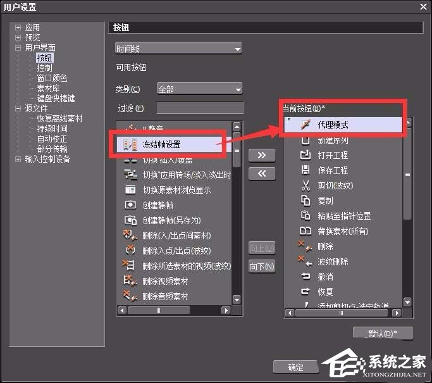This screenshot has height=383, width=432.
Task: Click current buttons horizontal scroll-right arrow
Action: coord(397,313)
